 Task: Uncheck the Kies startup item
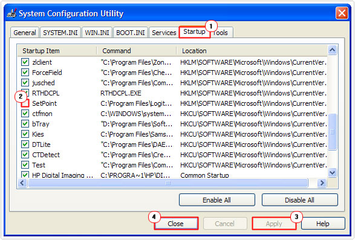[x=25, y=134]
